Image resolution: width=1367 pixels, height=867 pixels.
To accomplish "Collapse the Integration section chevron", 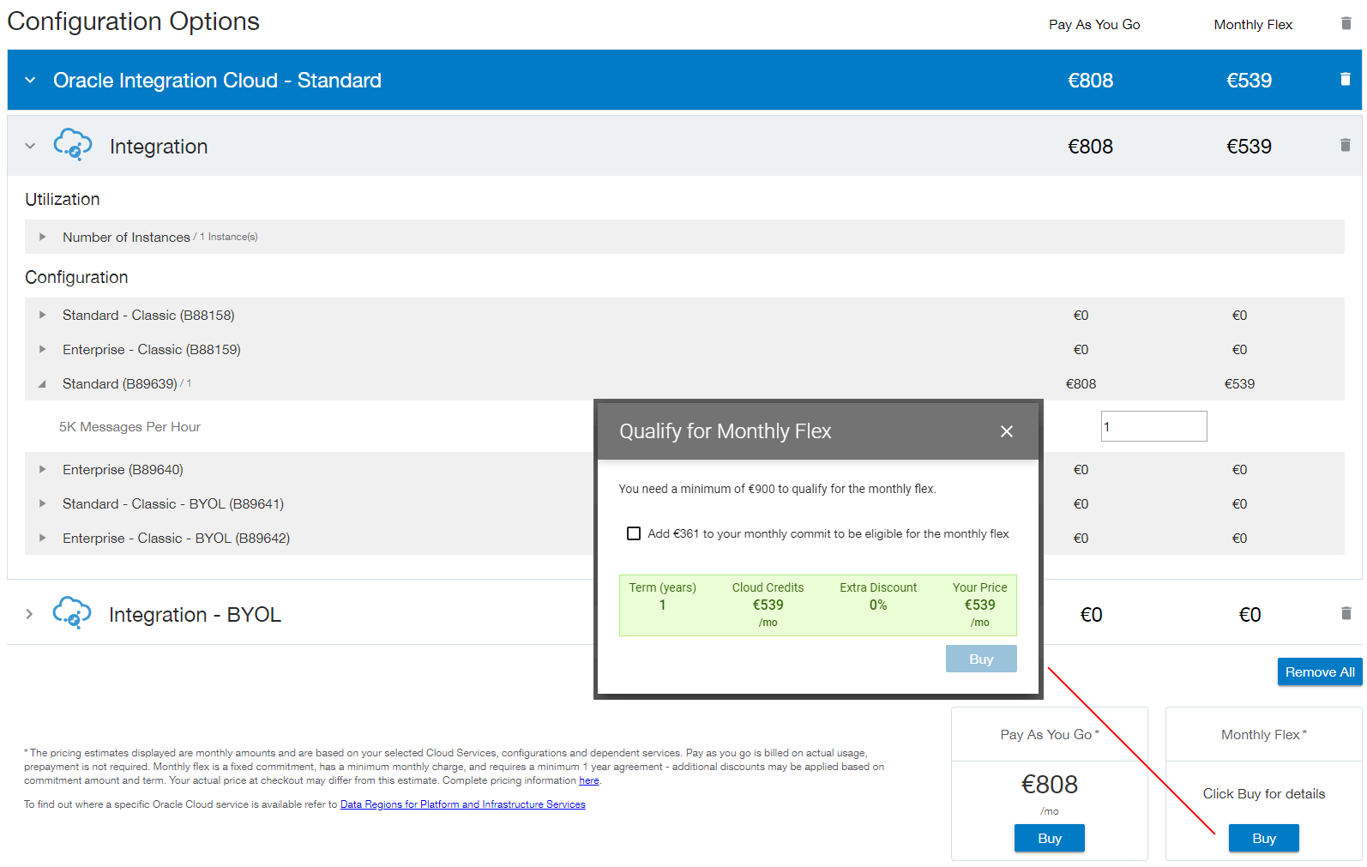I will [30, 147].
